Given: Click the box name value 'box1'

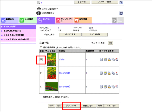Looking at the screenshot, I should pyautogui.click(x=91, y=28).
